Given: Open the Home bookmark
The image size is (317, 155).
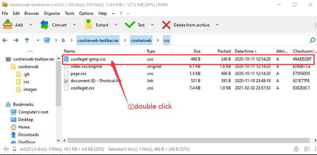Looking at the screenshot, I should pos(24,127).
